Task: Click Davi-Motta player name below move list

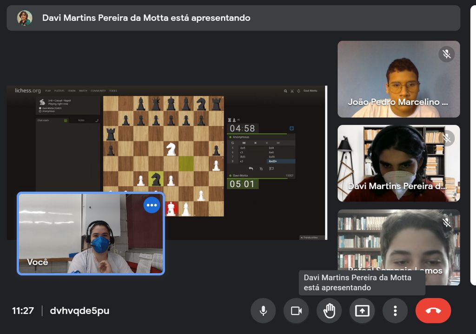Action: (x=240, y=176)
